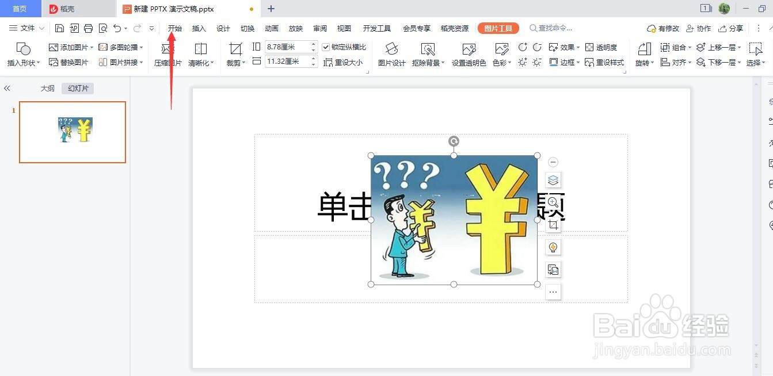This screenshot has width=773, height=376.
Task: Click the Save icon in quick access toolbar
Action: coord(59,28)
